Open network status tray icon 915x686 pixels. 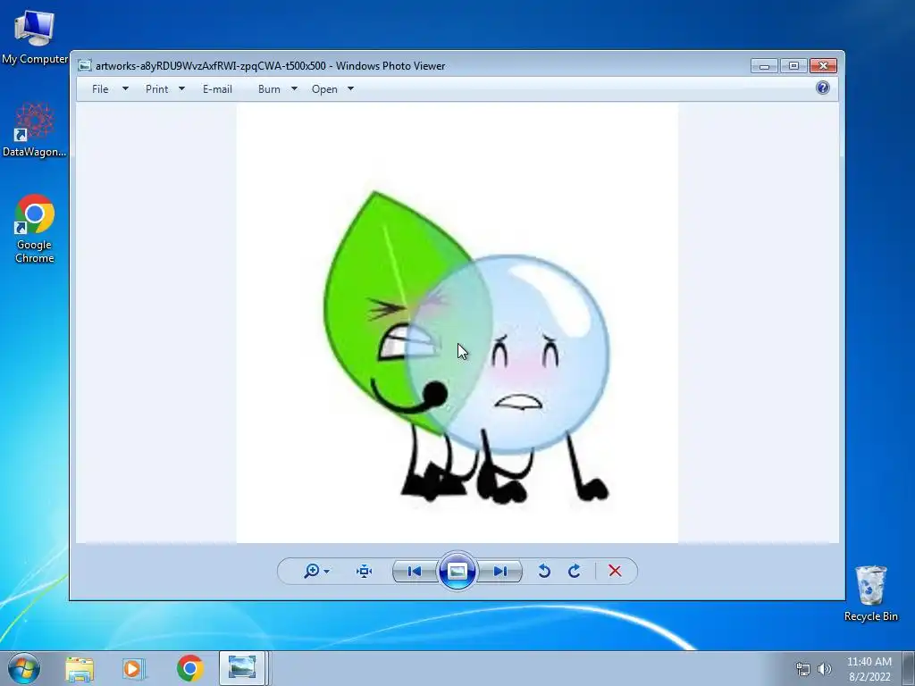[803, 669]
